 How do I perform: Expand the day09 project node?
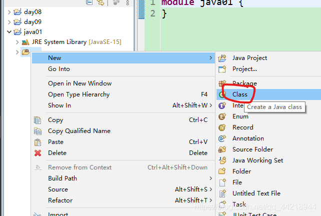tap(9, 22)
